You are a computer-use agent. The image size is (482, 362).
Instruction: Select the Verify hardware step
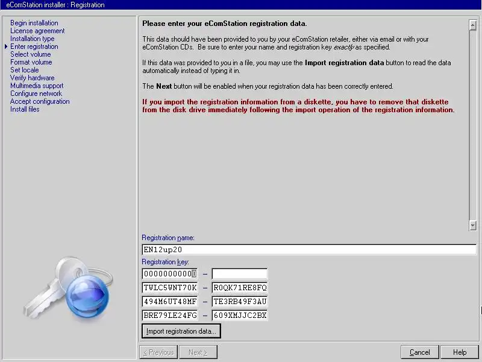pos(33,78)
